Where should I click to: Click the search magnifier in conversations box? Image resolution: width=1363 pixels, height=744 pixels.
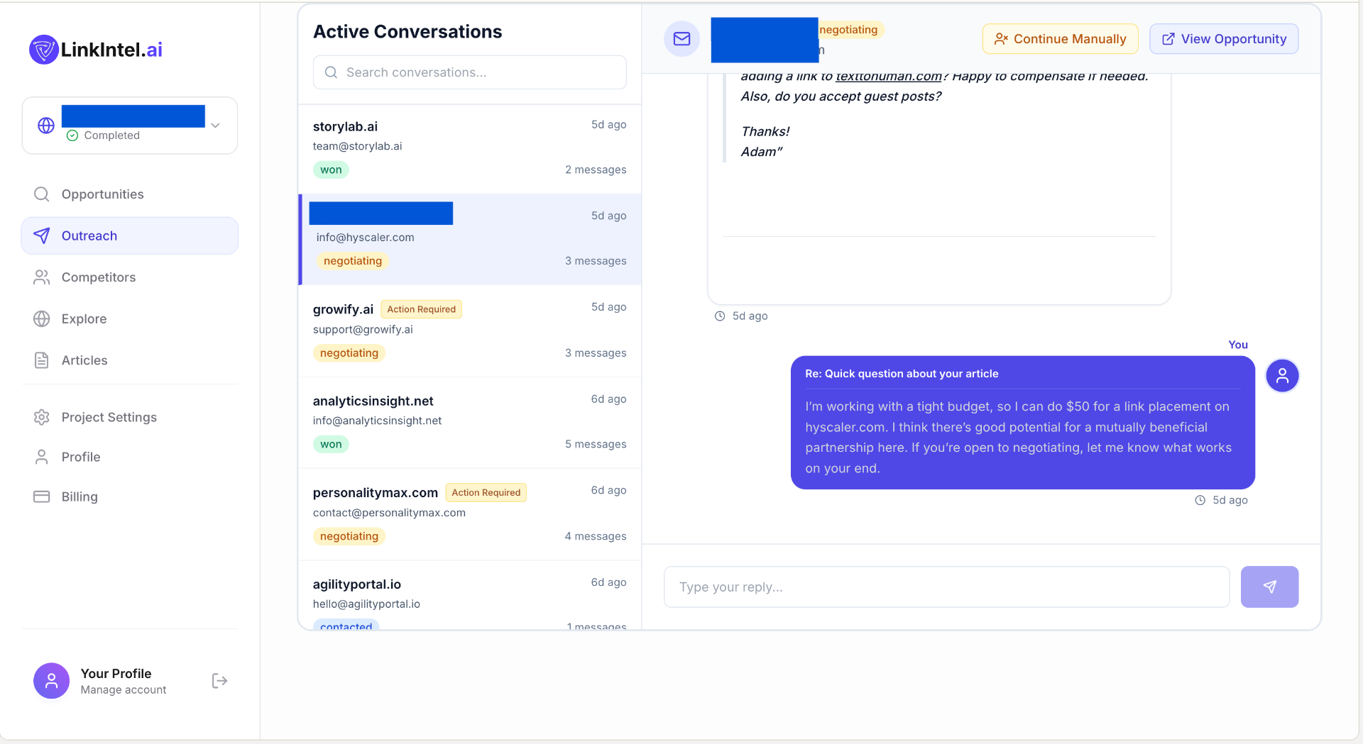click(331, 72)
